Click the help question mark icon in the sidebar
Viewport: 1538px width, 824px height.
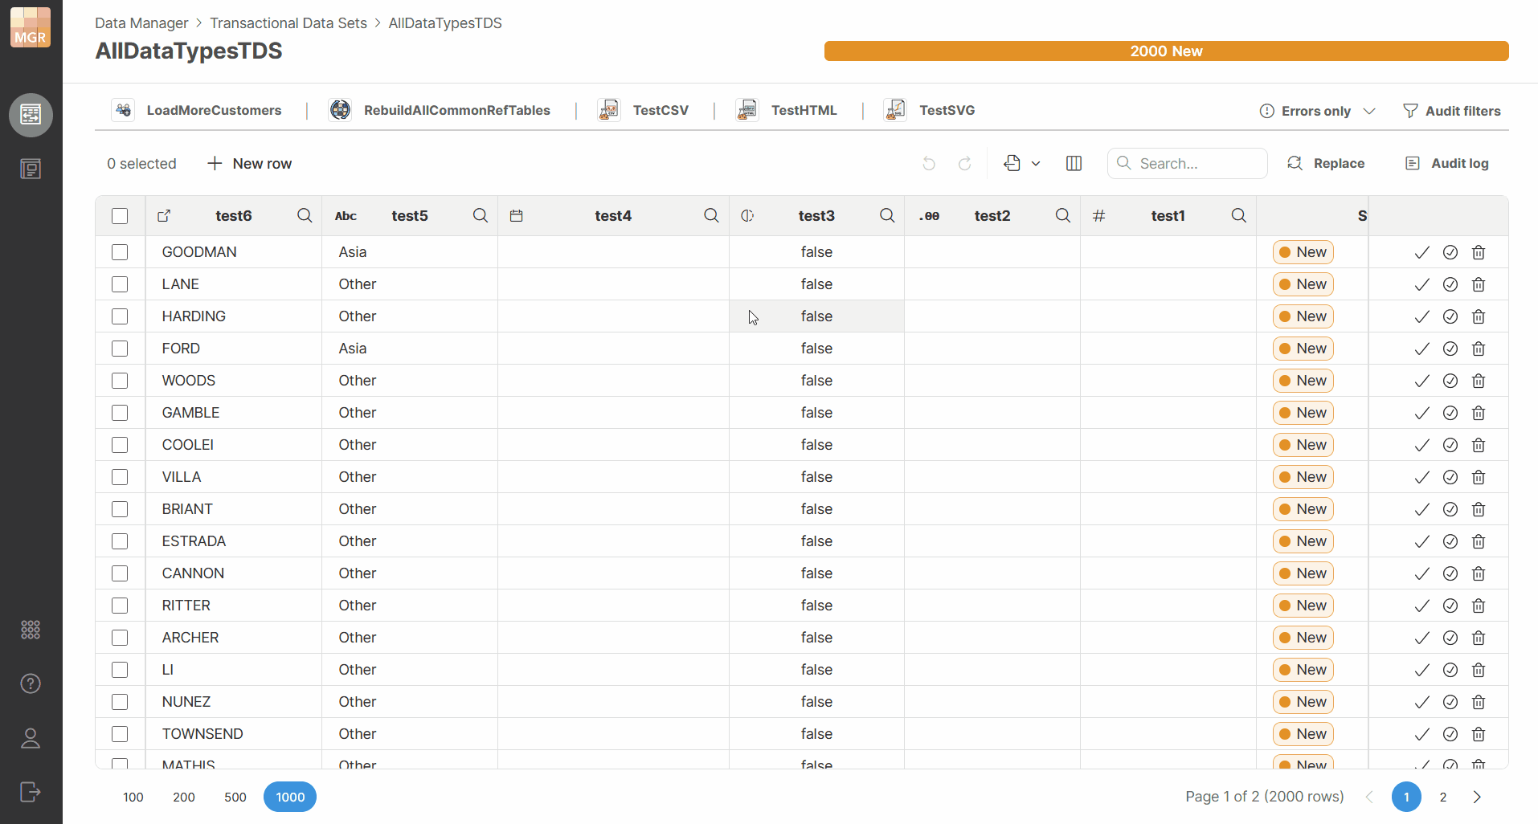[30, 683]
